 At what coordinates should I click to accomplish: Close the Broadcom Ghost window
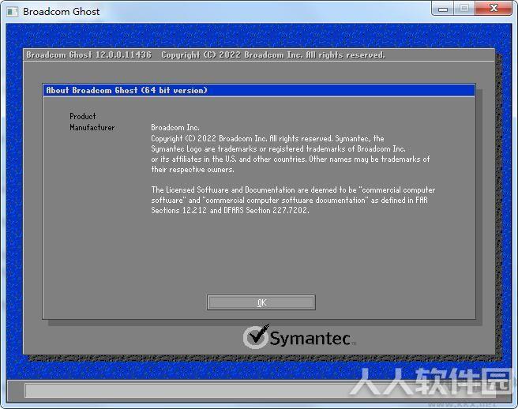pos(494,9)
